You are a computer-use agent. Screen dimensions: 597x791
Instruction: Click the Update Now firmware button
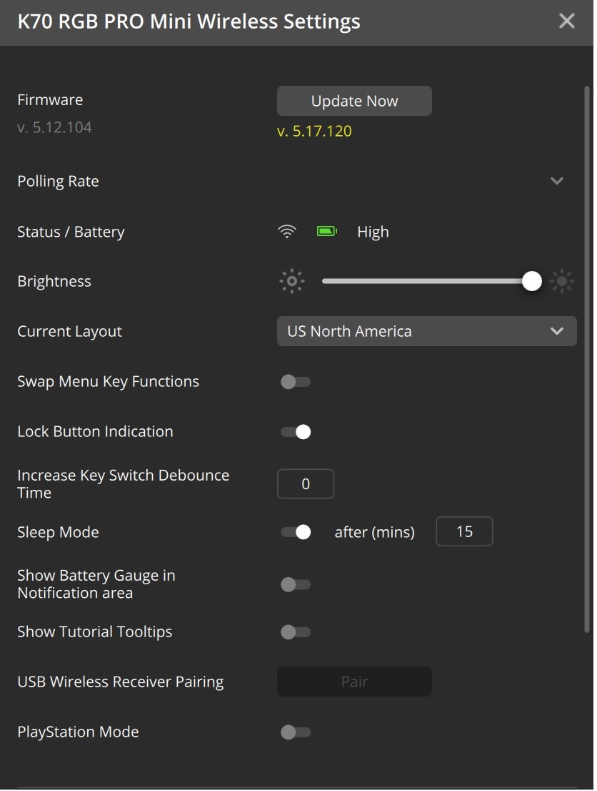[354, 101]
